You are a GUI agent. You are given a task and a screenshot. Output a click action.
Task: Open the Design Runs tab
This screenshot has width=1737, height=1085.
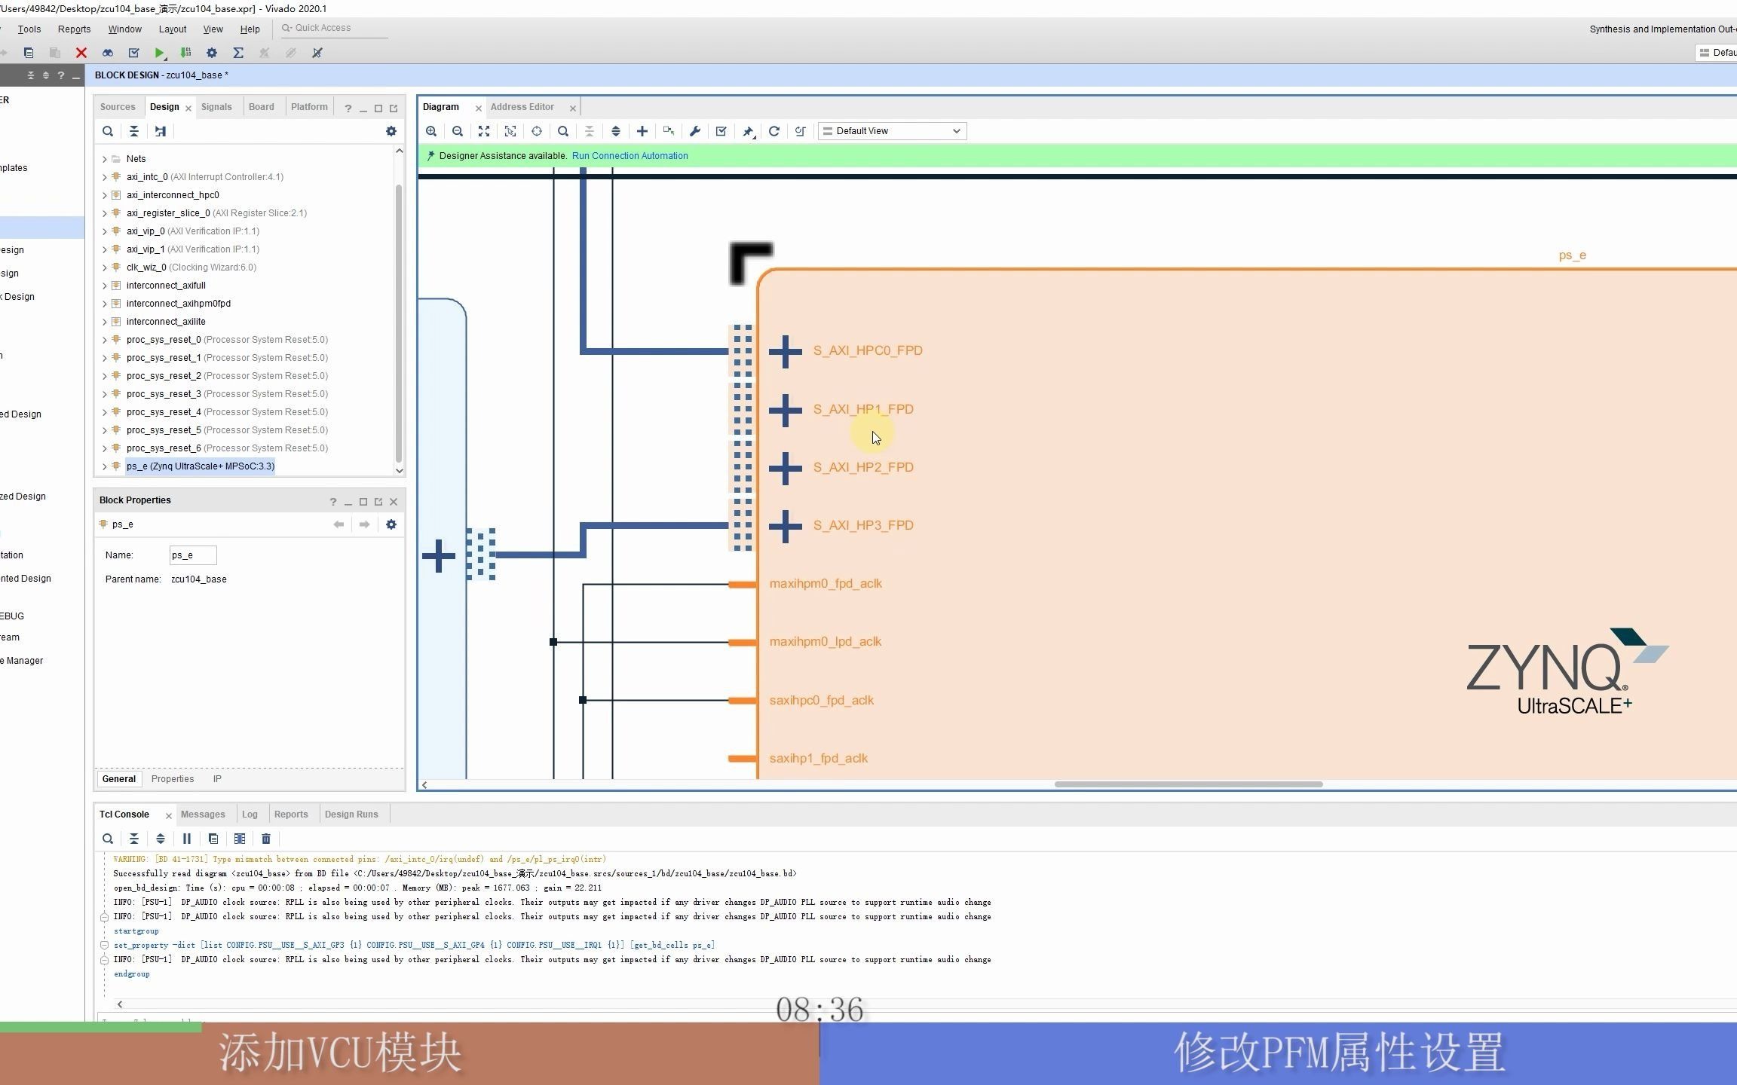click(351, 815)
